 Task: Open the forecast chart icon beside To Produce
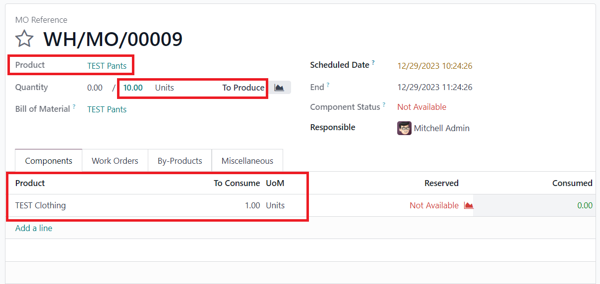point(280,88)
